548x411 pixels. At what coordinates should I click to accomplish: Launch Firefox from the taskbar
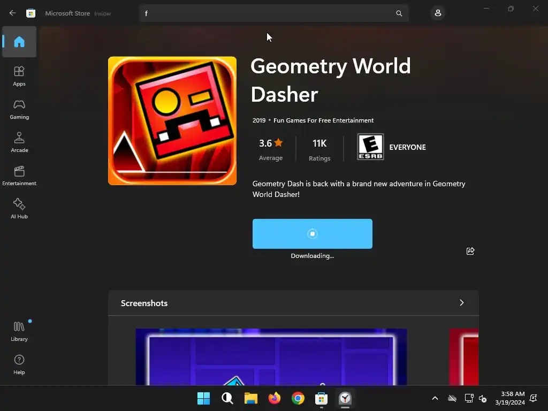point(275,398)
